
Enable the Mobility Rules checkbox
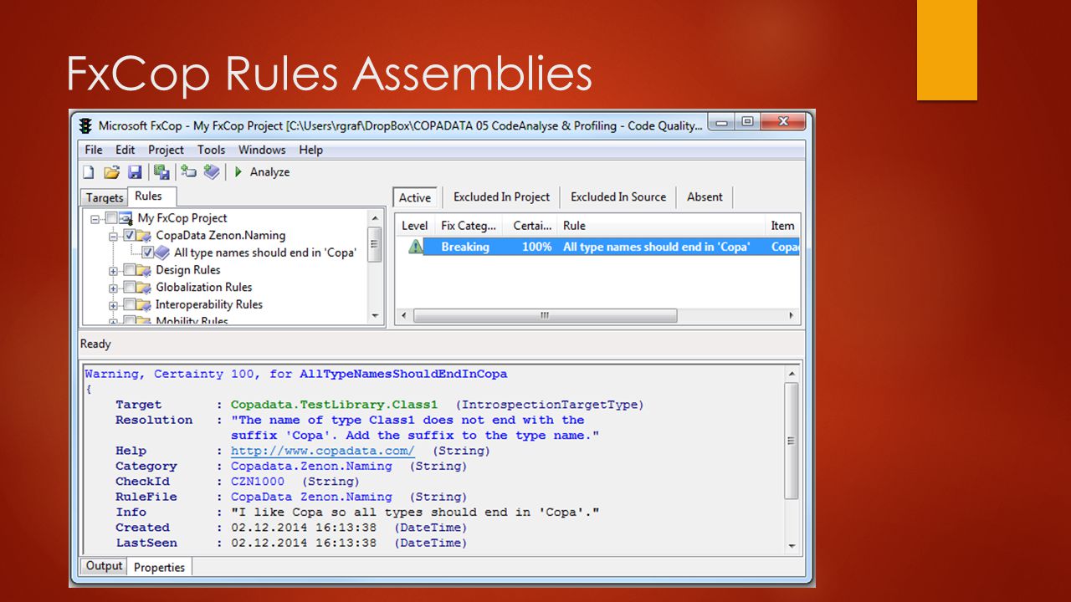coord(130,320)
